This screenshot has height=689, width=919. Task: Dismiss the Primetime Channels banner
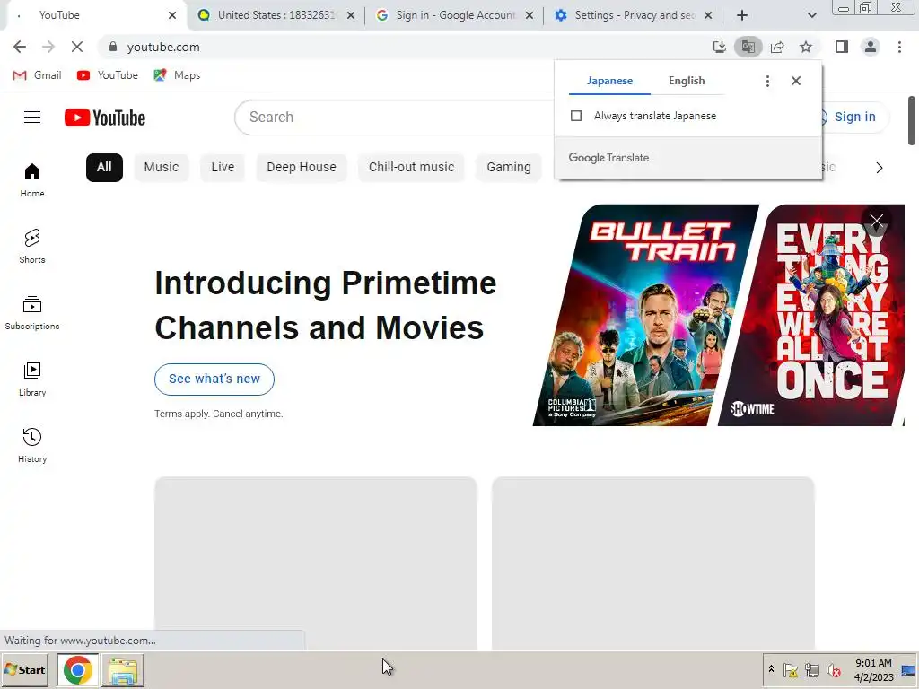click(876, 222)
